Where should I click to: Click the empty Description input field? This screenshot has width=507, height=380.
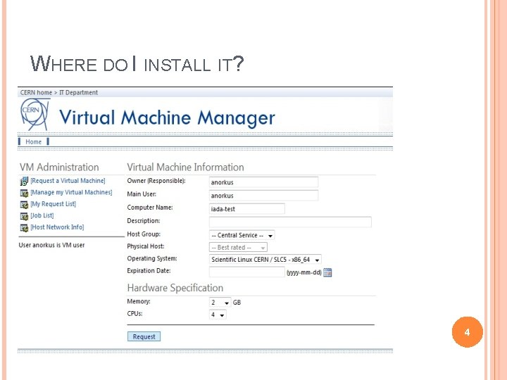(x=290, y=222)
